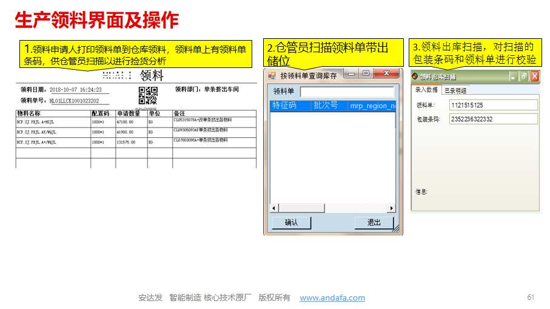Click the empty 领料单 query input box

click(347, 92)
